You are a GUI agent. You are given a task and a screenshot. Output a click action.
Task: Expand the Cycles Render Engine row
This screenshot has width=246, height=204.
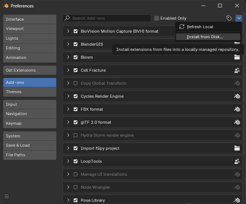click(x=68, y=96)
